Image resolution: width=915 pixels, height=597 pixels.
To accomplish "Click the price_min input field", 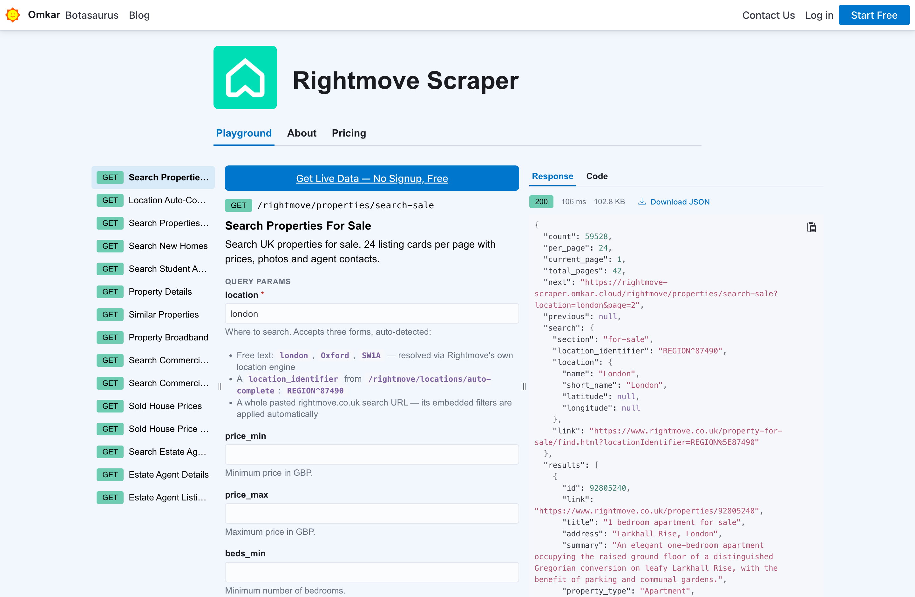I will click(x=371, y=454).
